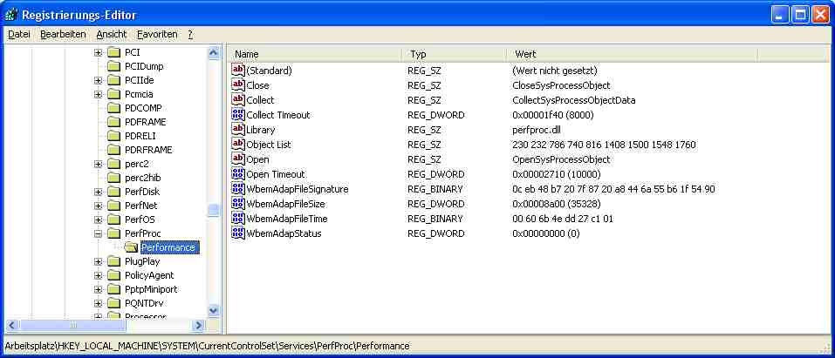Click the folder icon of PDFRAME key

coord(113,122)
